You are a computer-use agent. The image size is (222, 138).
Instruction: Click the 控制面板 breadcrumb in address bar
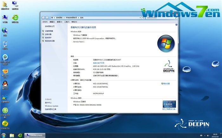click(59, 18)
